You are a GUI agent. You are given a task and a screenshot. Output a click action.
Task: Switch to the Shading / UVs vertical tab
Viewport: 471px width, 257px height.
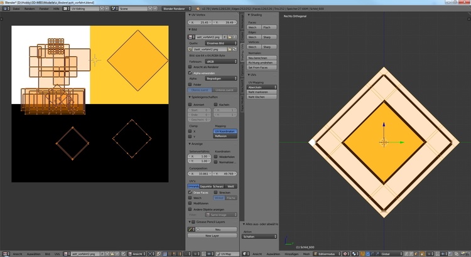243,53
